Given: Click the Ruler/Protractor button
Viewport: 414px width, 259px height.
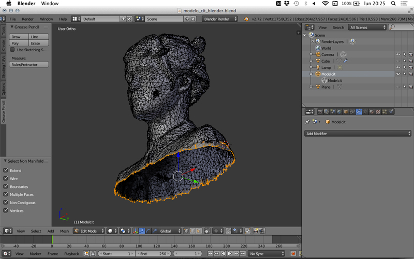Looking at the screenshot, I should coord(29,64).
